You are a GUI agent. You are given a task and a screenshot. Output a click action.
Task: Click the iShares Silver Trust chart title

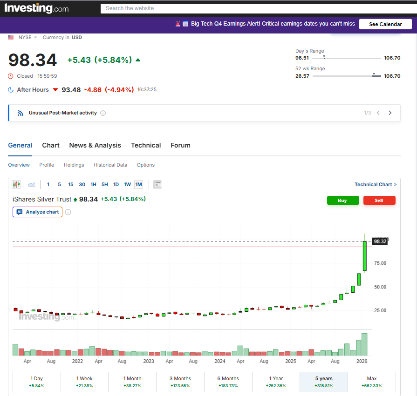(x=42, y=199)
